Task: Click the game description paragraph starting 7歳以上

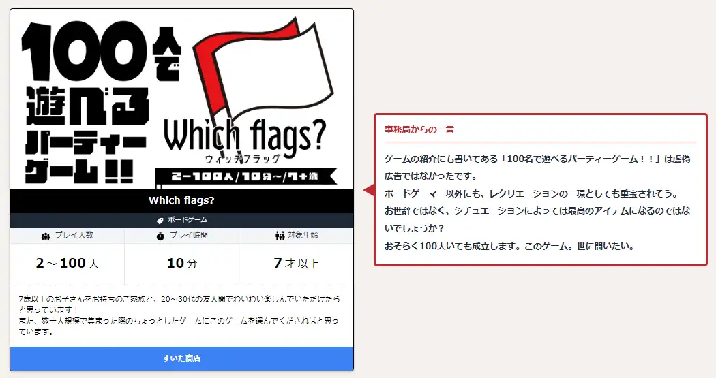Action: tap(179, 315)
